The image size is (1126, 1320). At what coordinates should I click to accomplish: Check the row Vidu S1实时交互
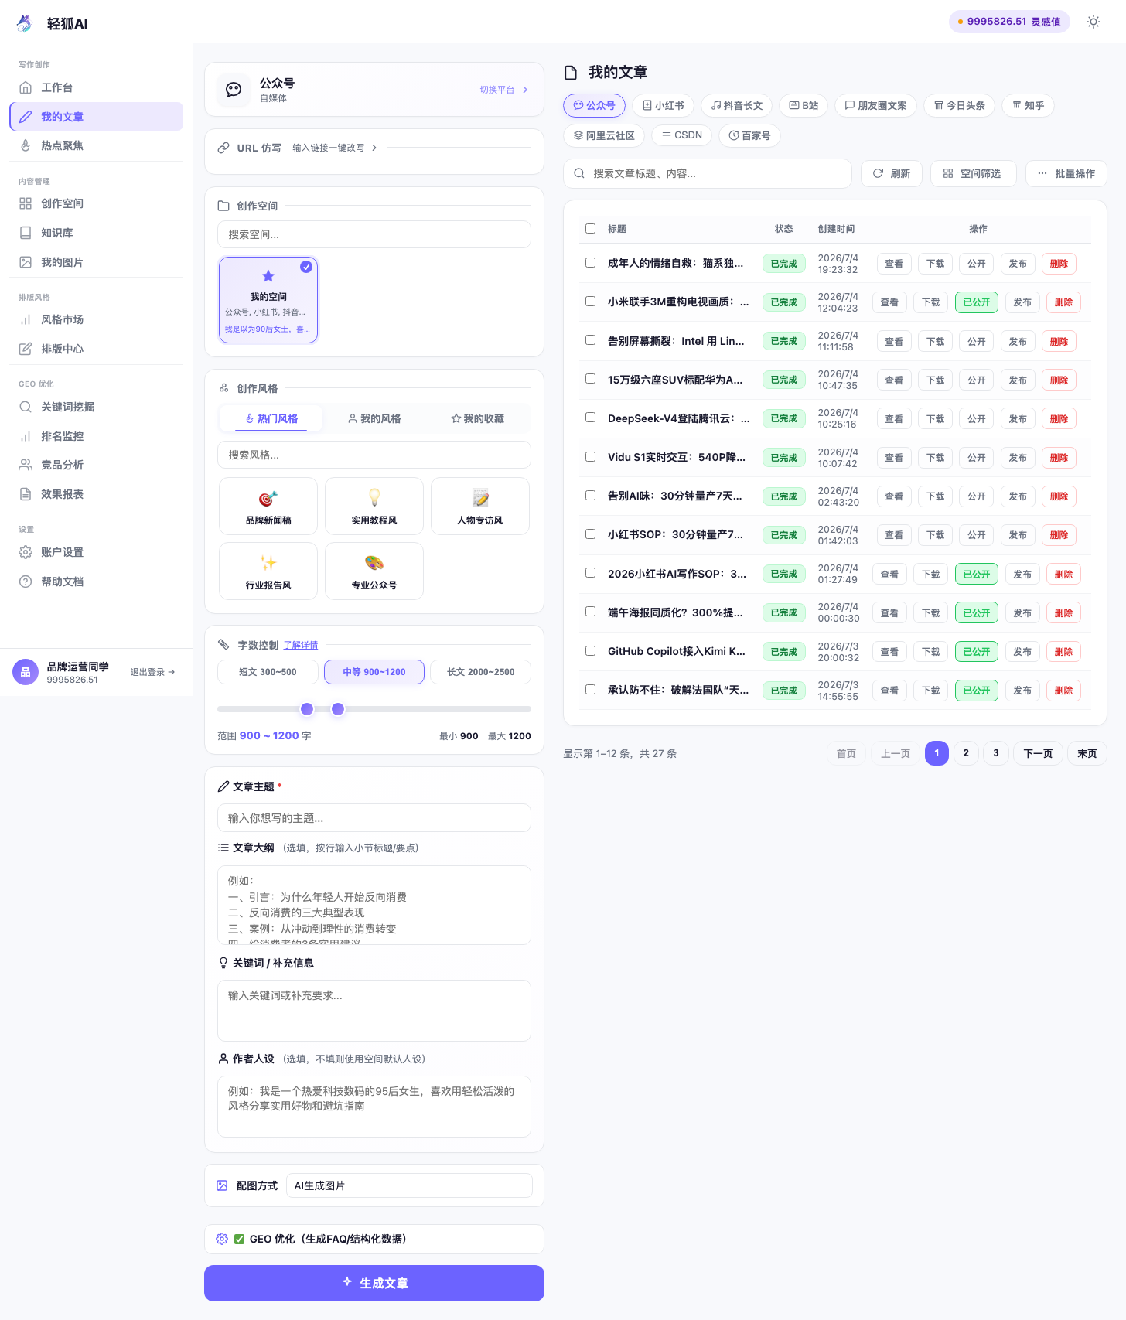tap(591, 457)
